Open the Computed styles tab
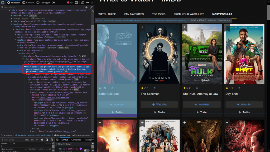The width and height of the screenshot is (270, 152). pyautogui.click(x=76, y=140)
